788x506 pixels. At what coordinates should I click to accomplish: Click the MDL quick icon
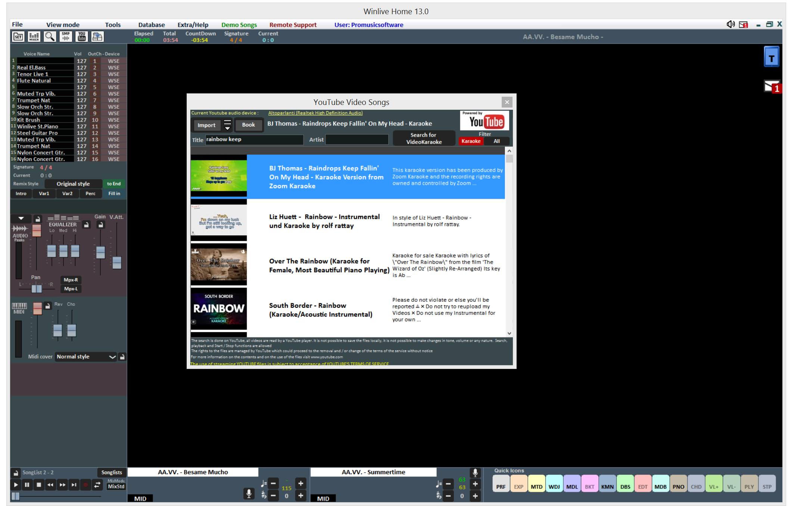tap(572, 484)
